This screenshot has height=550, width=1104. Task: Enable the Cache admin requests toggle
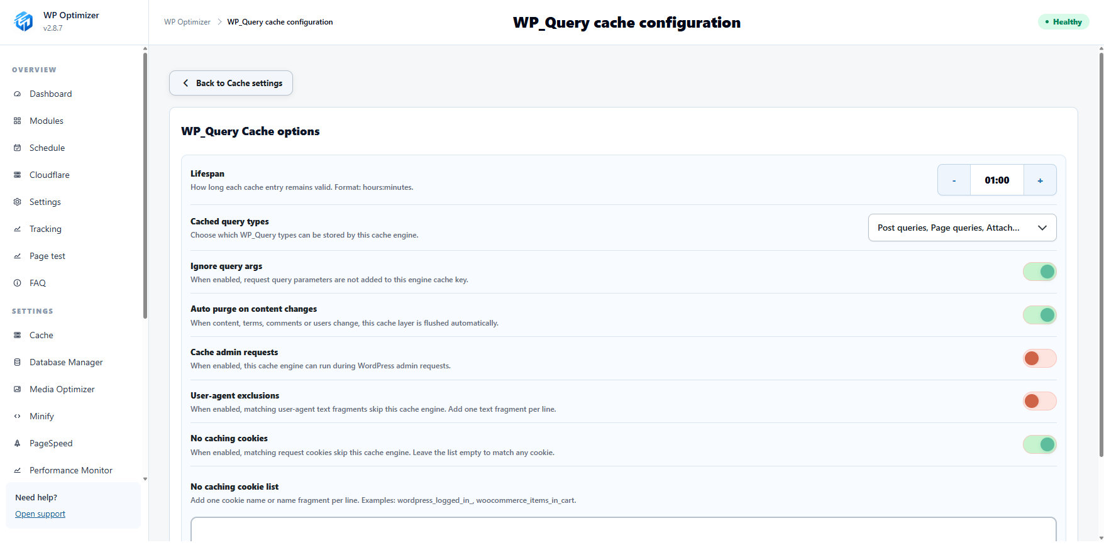click(1039, 358)
